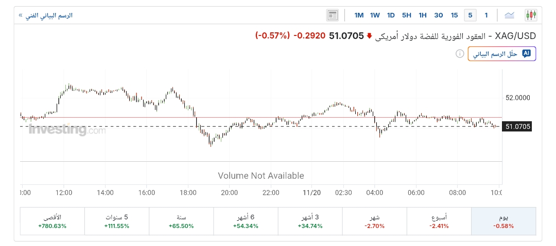The image size is (556, 246).
Task: Open the technical chart link arrow
Action: click(21, 15)
